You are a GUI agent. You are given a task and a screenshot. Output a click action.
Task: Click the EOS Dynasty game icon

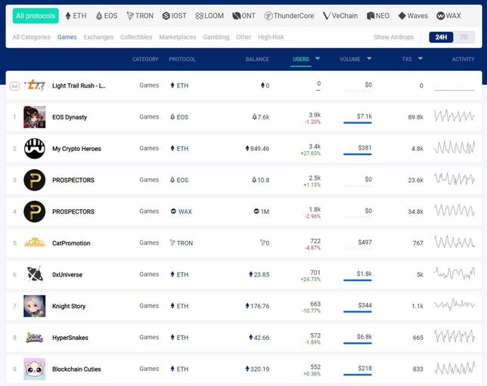coord(35,117)
